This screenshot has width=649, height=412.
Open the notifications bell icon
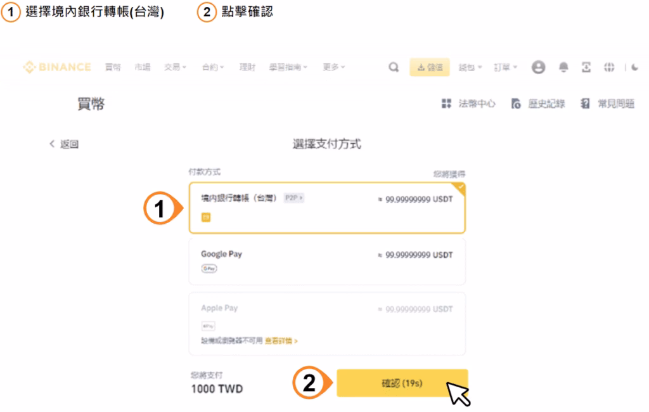point(563,67)
